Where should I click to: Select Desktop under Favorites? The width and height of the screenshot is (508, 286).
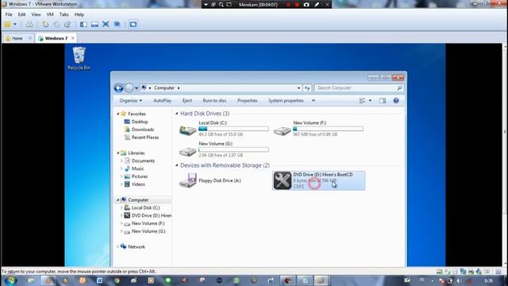tap(140, 122)
